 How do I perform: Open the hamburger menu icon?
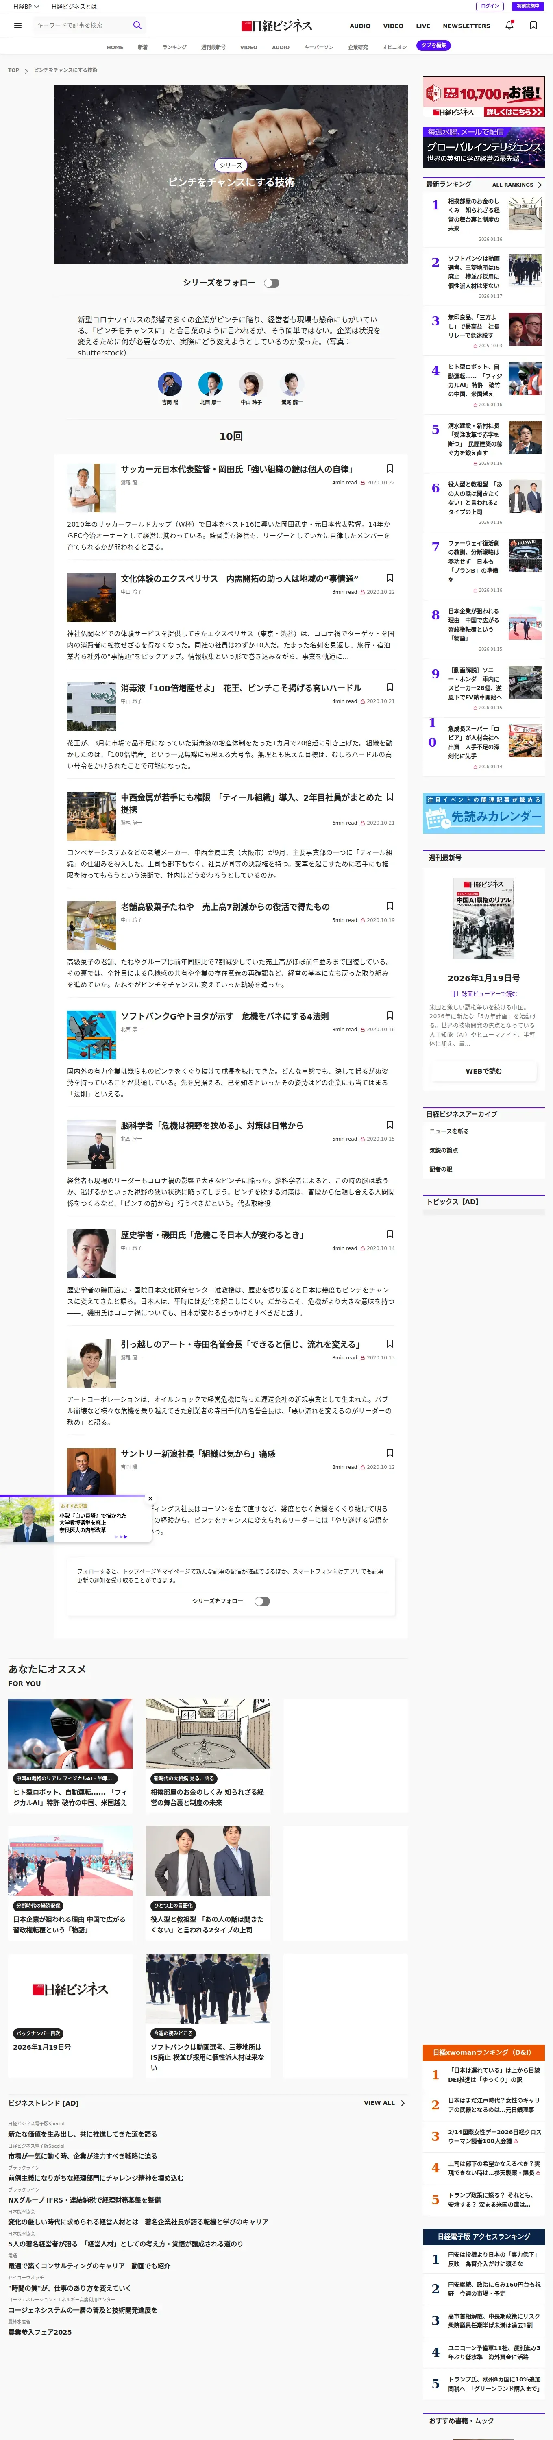(17, 26)
